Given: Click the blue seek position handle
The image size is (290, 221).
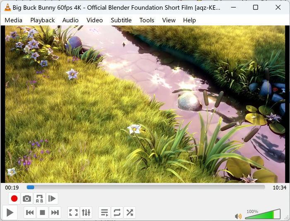Looking at the screenshot, I should point(31,187).
